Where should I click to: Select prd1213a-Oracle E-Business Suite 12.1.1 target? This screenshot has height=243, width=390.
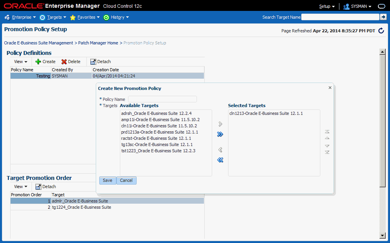tap(160, 132)
